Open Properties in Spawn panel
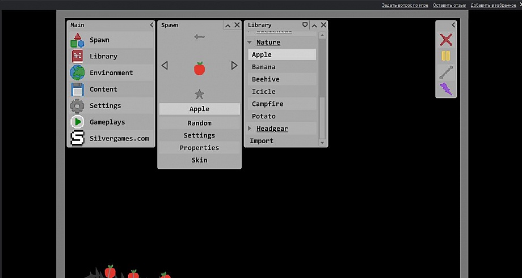The height and width of the screenshot is (278, 522). click(x=199, y=148)
